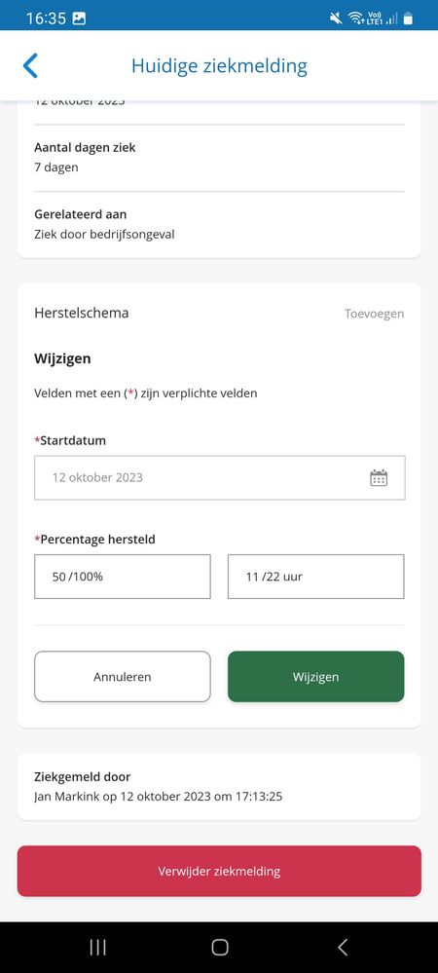Viewport: 438px width, 973px height.
Task: Tap the Android recent apps icon
Action: click(x=97, y=947)
